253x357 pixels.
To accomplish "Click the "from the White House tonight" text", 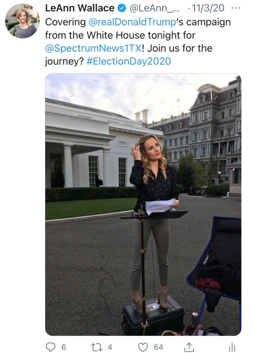I will point(120,35).
